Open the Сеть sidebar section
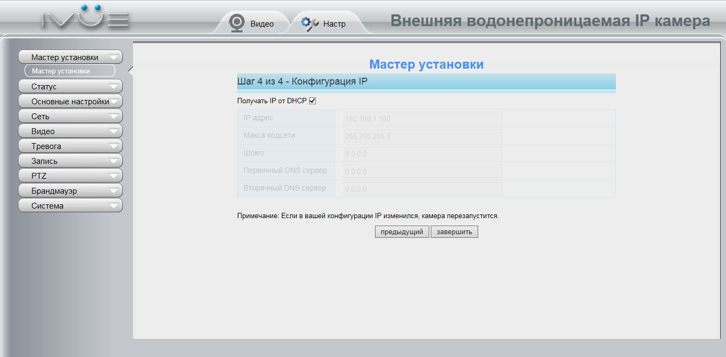 point(70,116)
